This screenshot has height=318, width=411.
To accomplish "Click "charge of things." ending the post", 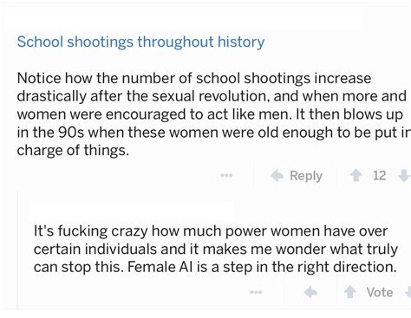I will pyautogui.click(x=73, y=151).
